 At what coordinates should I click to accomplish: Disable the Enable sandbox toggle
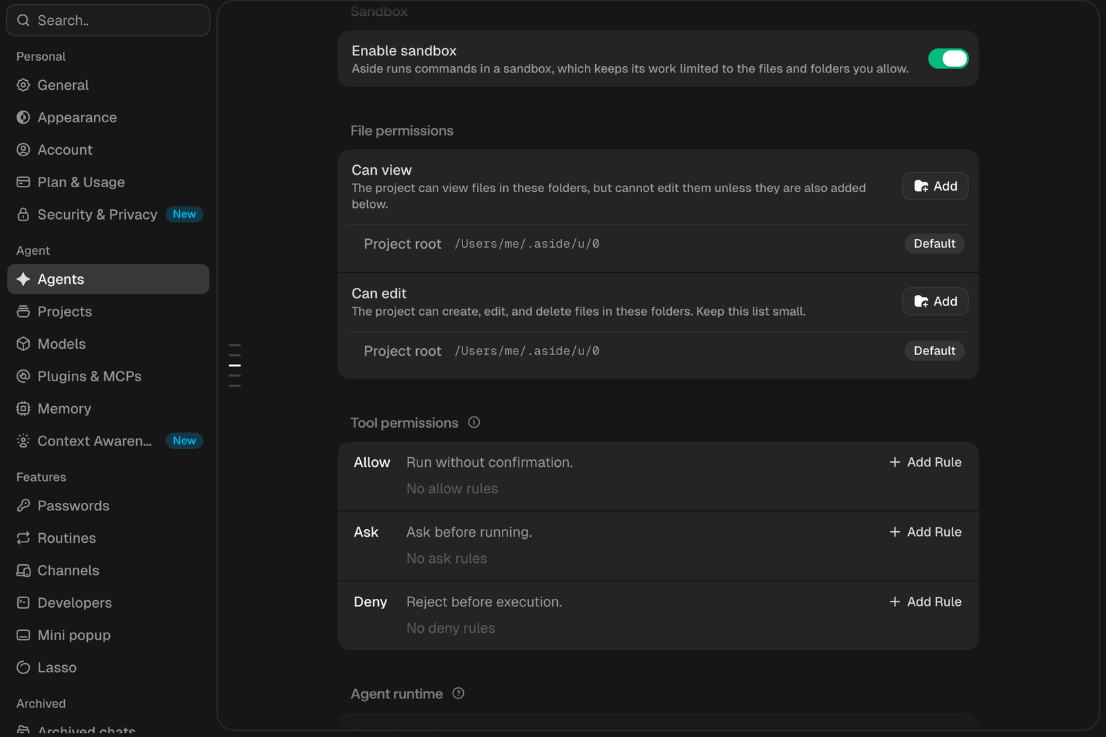pos(948,59)
